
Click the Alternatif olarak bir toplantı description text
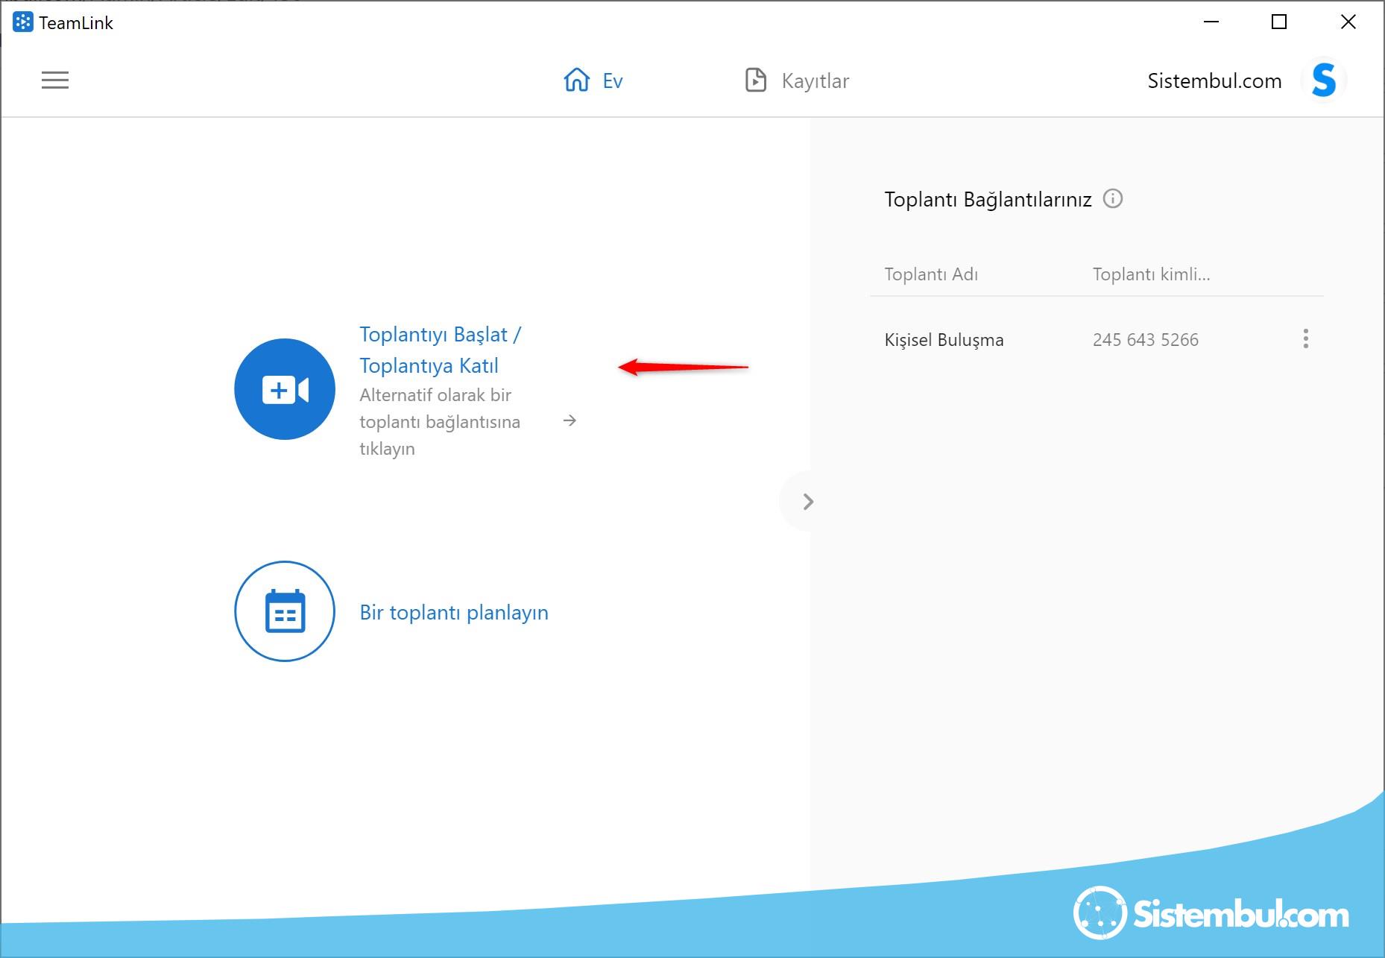[x=440, y=422]
